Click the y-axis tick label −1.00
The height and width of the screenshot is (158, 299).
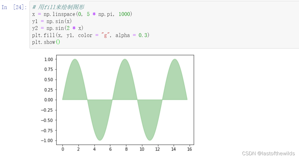(47, 141)
